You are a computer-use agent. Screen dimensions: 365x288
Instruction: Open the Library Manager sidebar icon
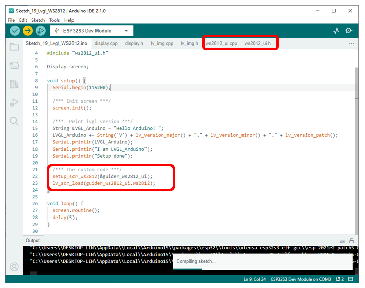[14, 84]
